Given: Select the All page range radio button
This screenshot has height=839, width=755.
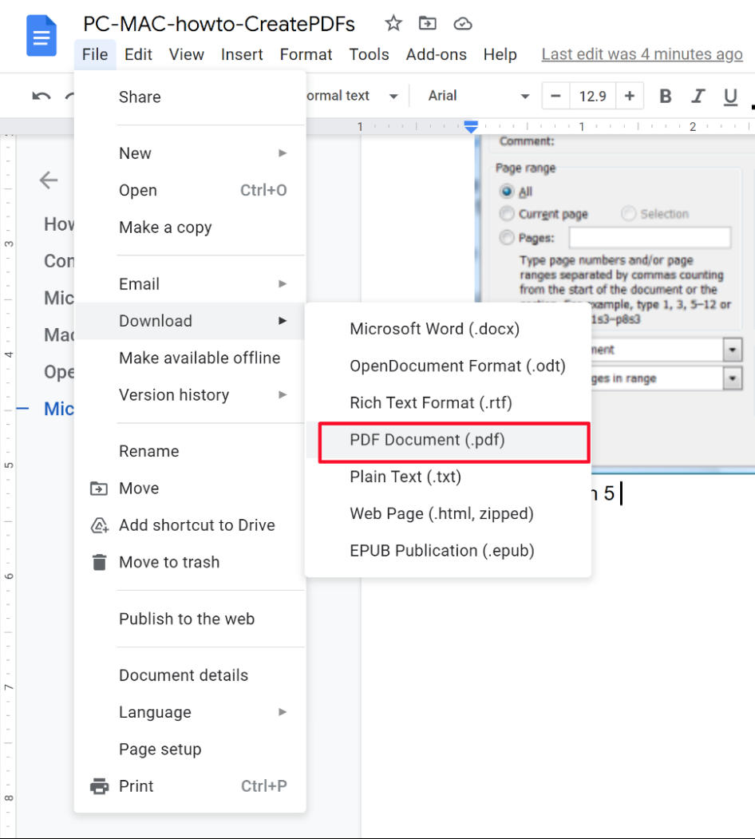Looking at the screenshot, I should pos(507,192).
